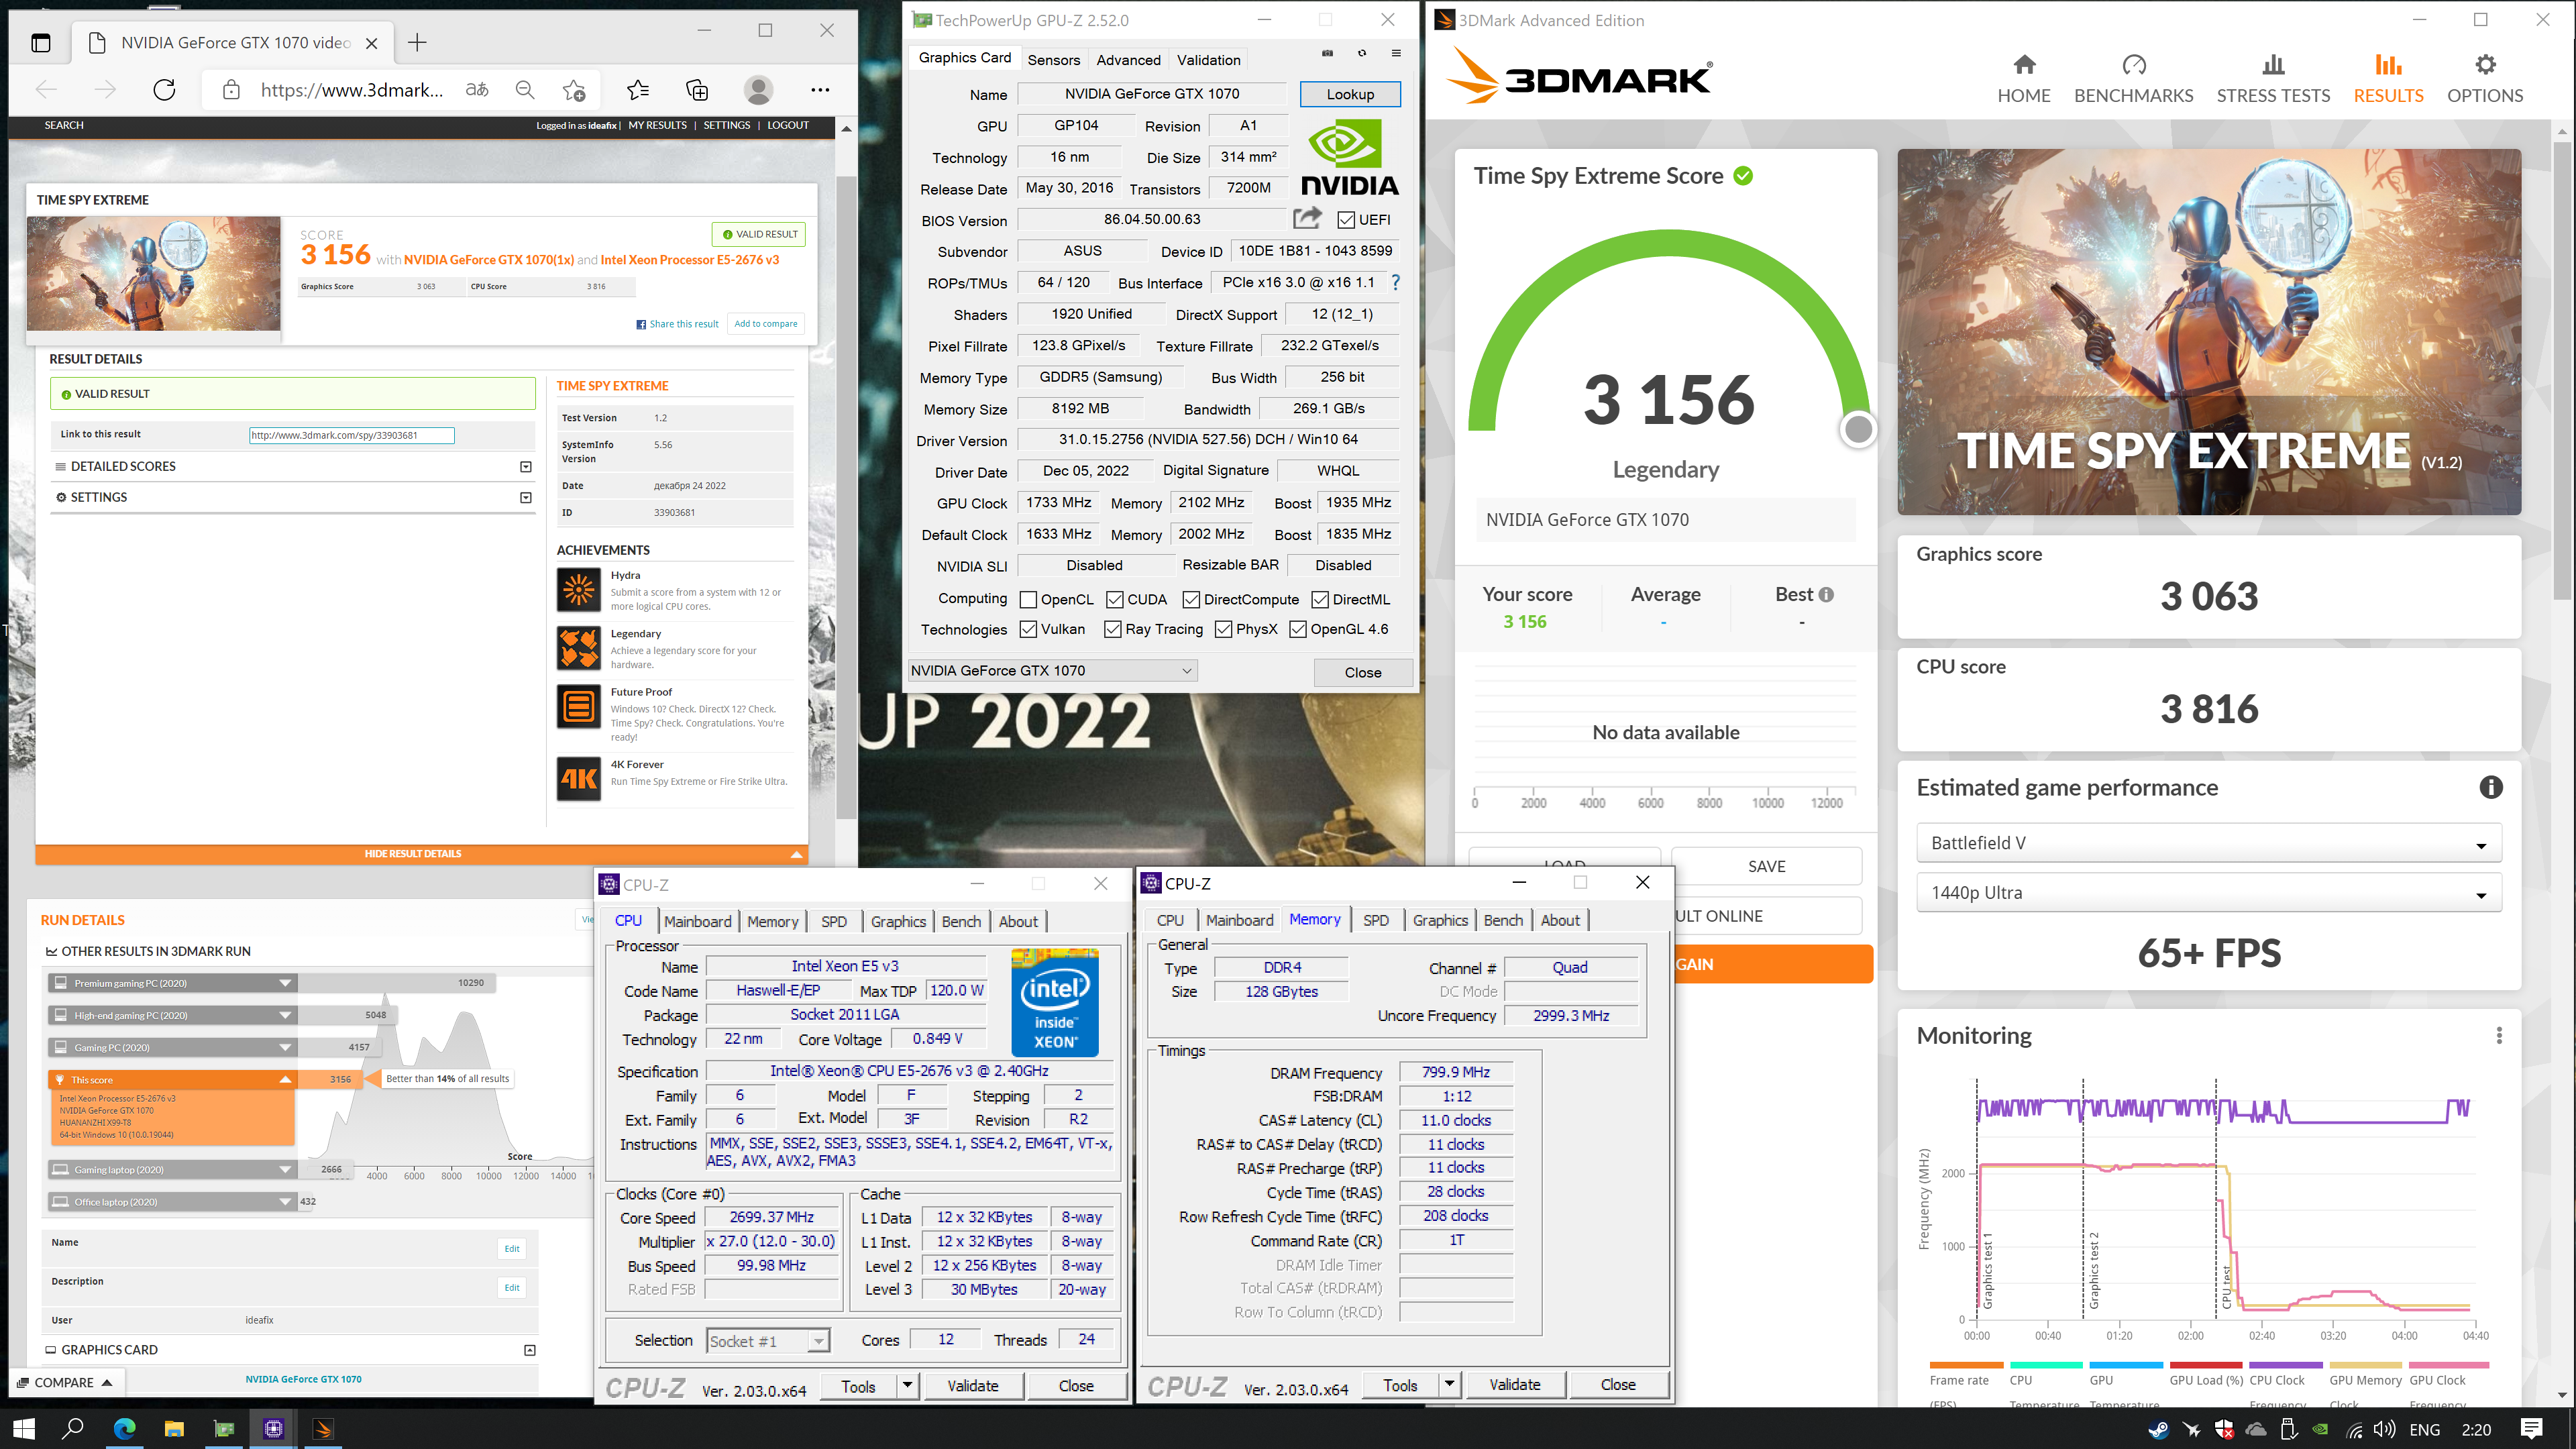
Task: Toggle the DirectCompute checkbox
Action: [x=1191, y=599]
